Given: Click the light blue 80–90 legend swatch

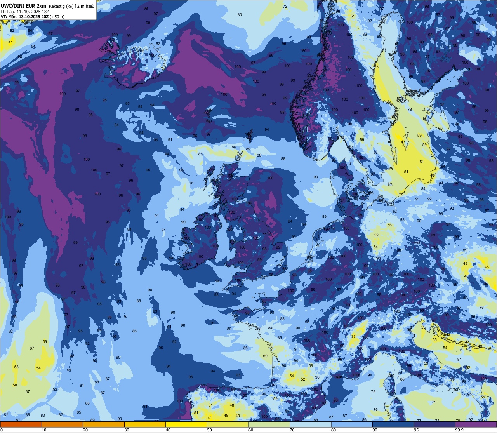Looking at the screenshot, I should pyautogui.click(x=352, y=424).
